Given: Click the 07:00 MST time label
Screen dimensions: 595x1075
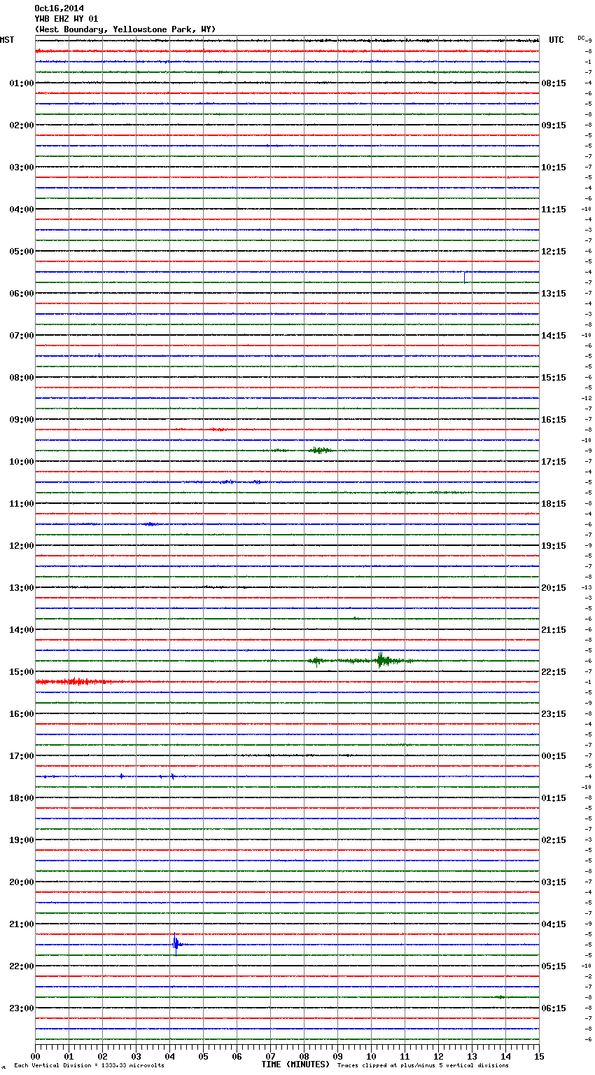Looking at the screenshot, I should pos(22,336).
